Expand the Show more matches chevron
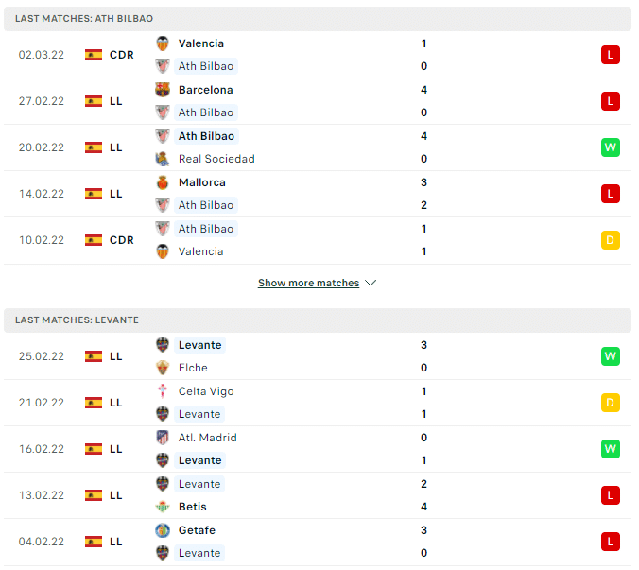 coord(371,284)
